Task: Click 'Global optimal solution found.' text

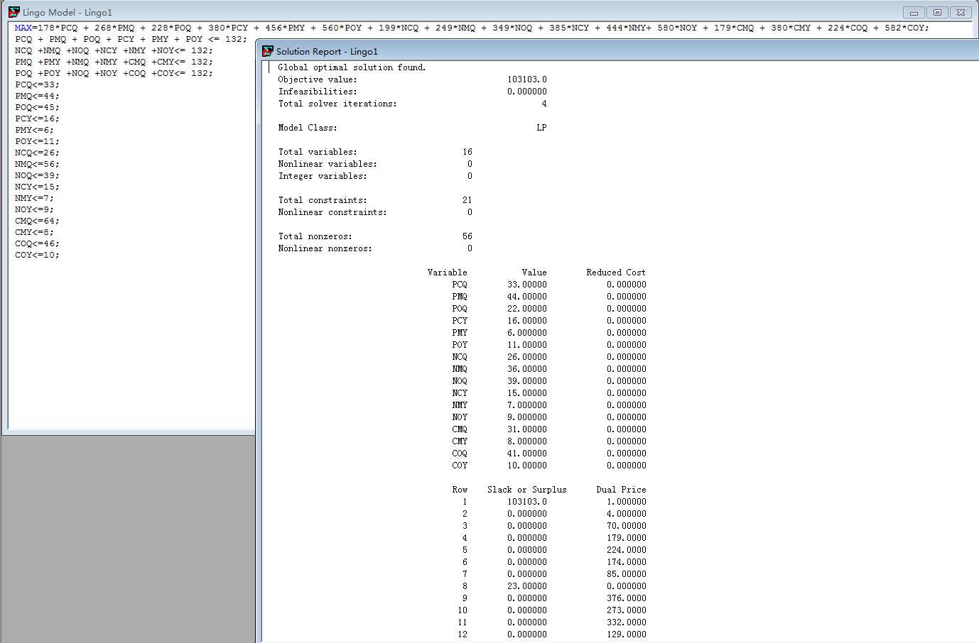Action: (352, 67)
